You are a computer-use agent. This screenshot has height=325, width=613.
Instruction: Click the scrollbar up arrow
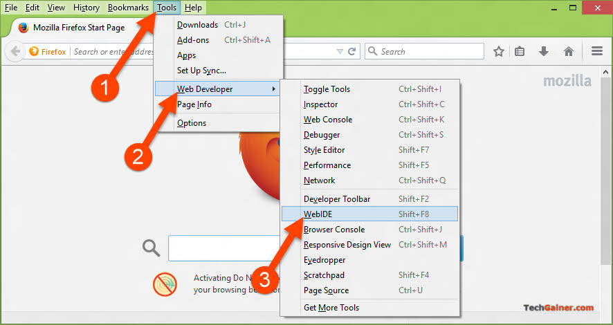(605, 73)
